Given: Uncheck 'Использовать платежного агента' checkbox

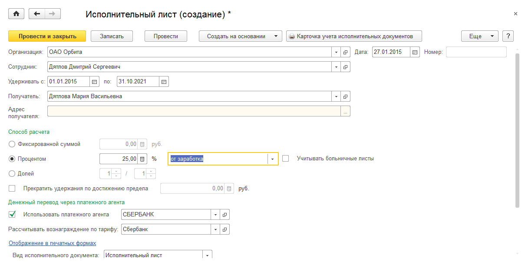Looking at the screenshot, I should click(x=12, y=214).
